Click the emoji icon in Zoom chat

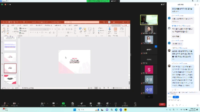click(x=173, y=105)
